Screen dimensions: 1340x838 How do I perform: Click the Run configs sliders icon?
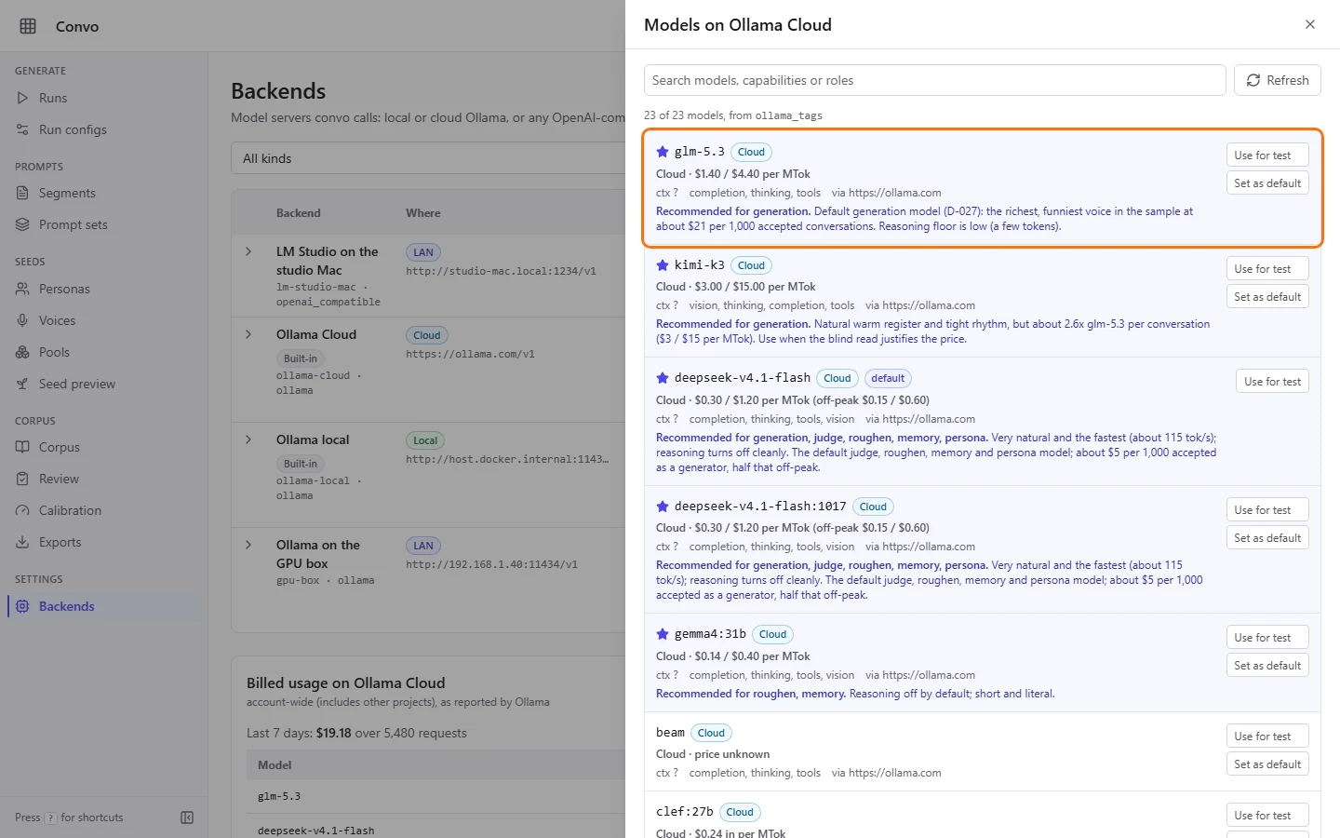tap(22, 129)
